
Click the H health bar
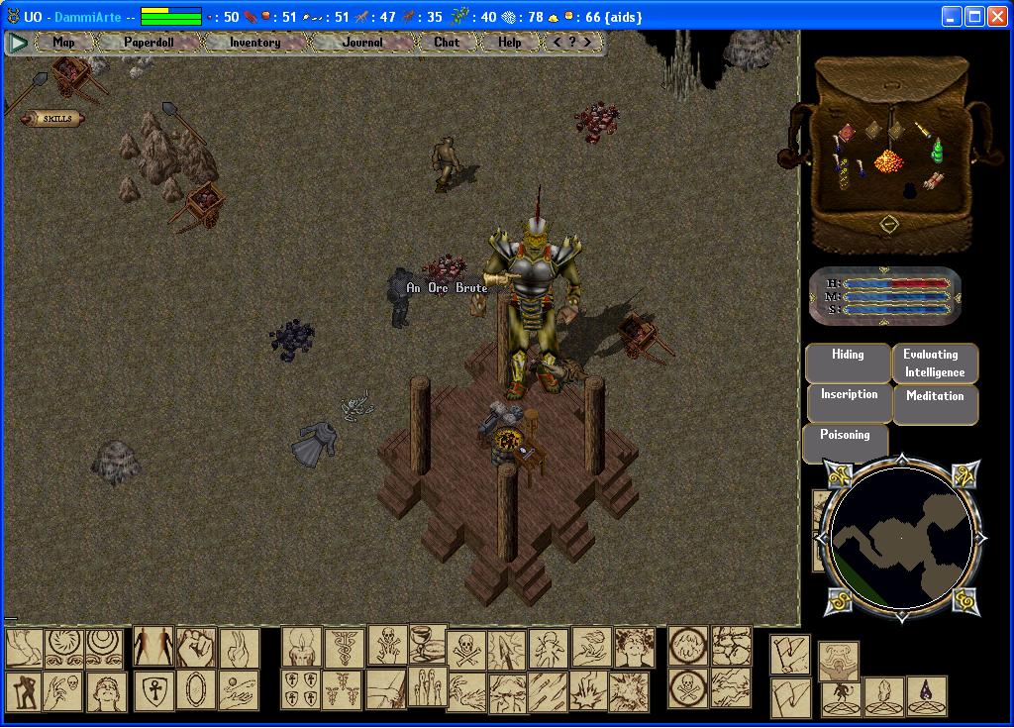896,283
